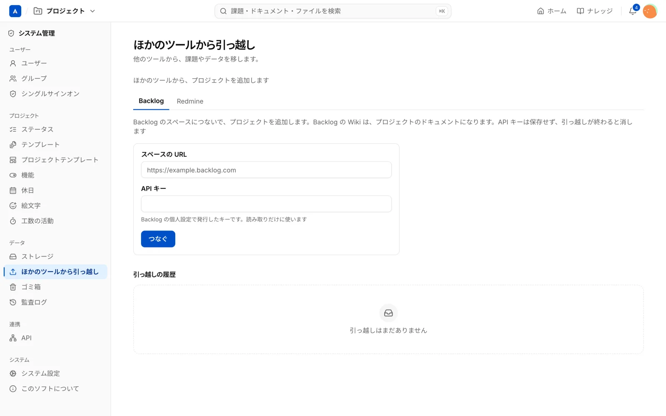
Task: Open ゴミ箱 trash icon
Action: 13,287
